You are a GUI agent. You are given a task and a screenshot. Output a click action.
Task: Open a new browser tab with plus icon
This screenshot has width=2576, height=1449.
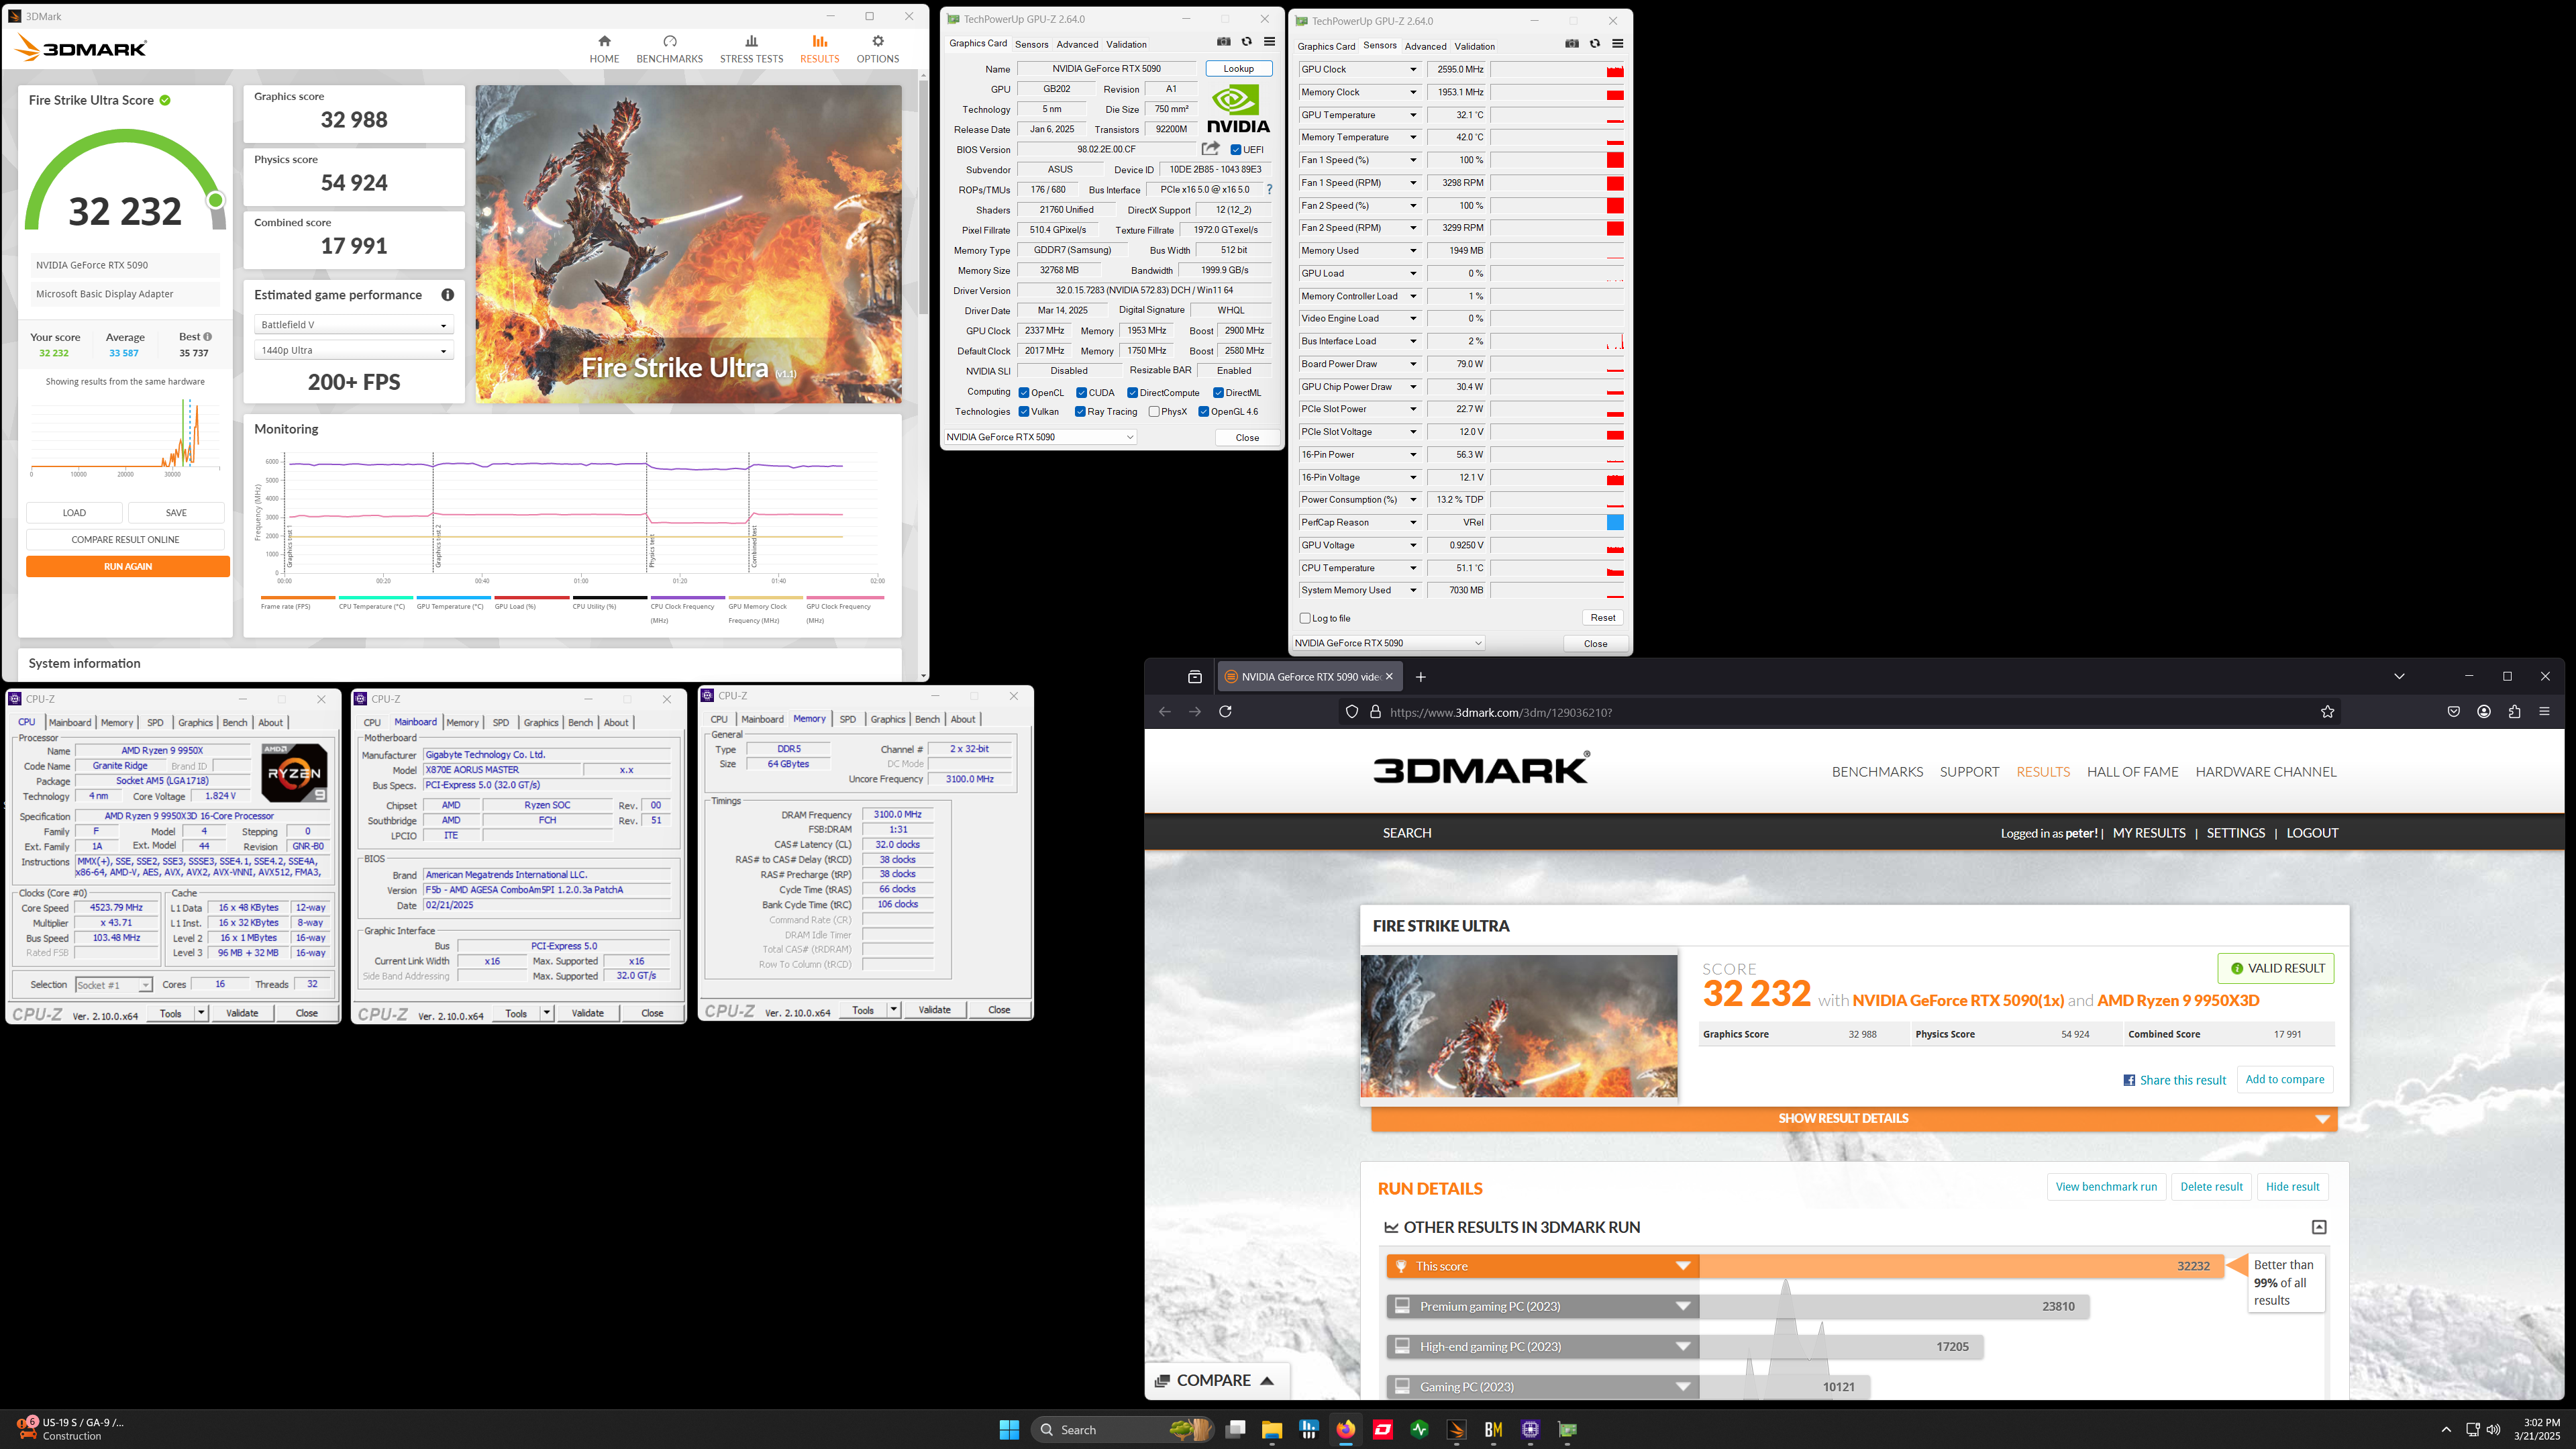coord(1420,677)
